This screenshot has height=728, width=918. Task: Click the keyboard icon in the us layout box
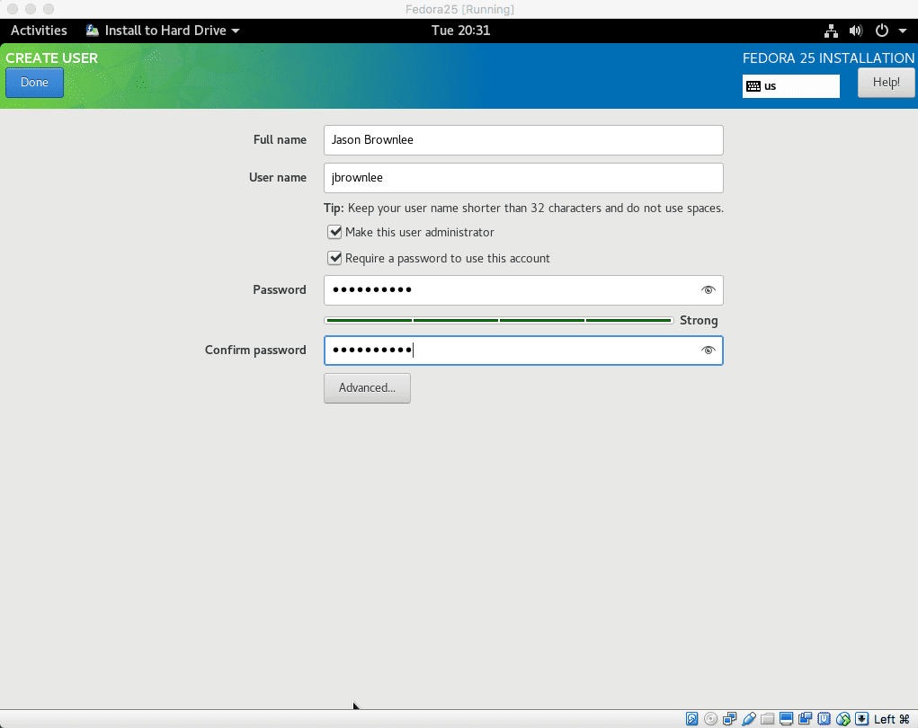(x=753, y=86)
